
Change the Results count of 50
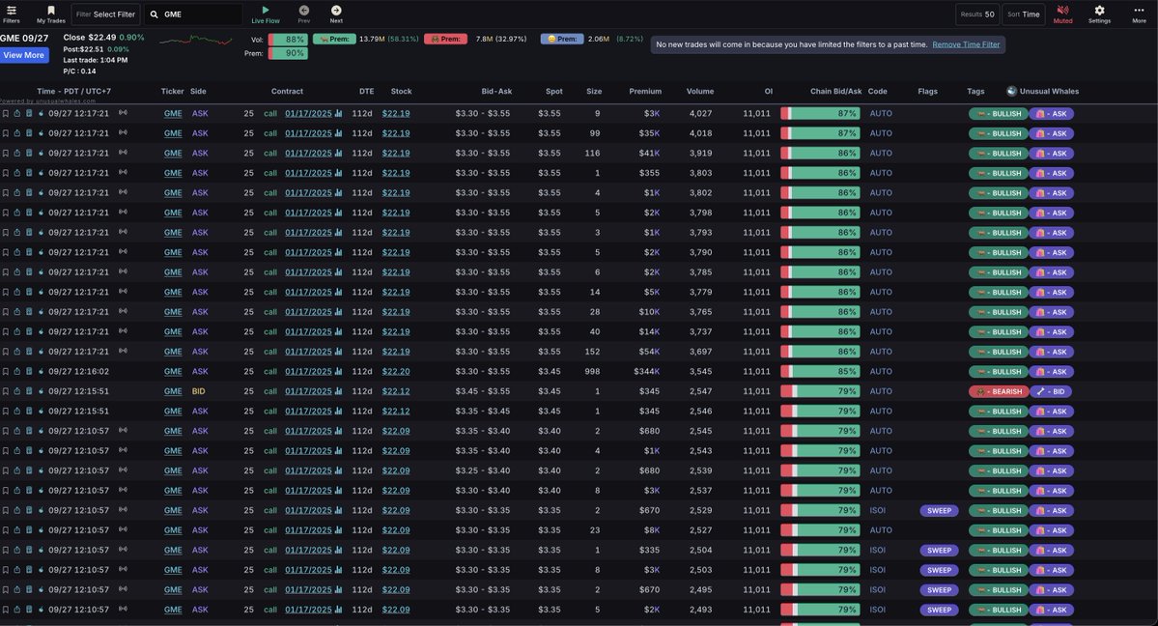976,14
